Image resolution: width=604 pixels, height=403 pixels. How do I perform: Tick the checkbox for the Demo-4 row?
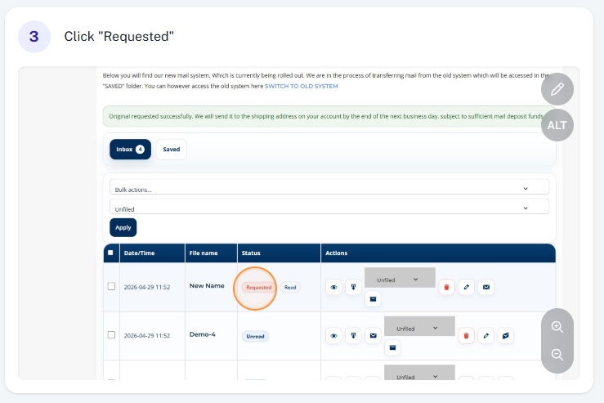coord(111,335)
